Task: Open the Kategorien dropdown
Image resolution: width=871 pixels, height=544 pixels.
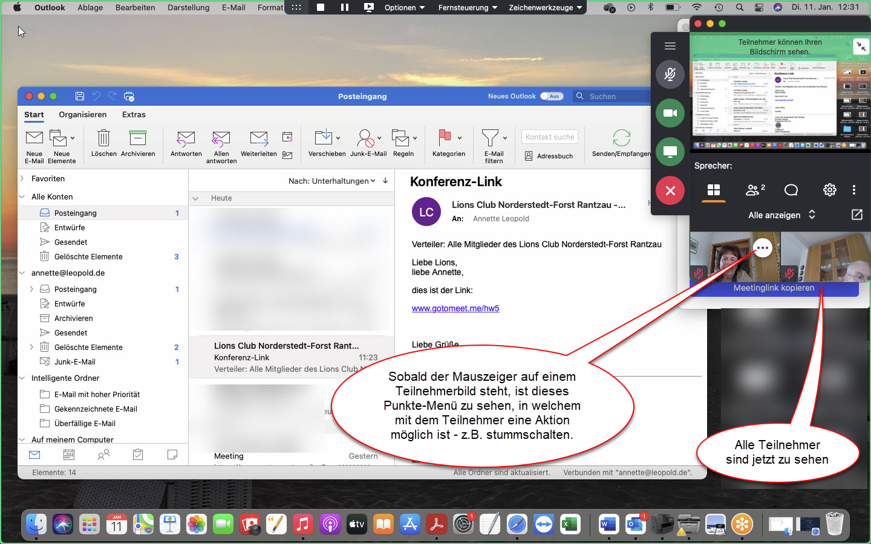Action: click(x=460, y=138)
